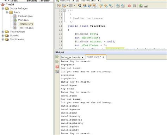Click output line 'cryoganic'
Viewport: 167px width, 135px height.
point(68,65)
